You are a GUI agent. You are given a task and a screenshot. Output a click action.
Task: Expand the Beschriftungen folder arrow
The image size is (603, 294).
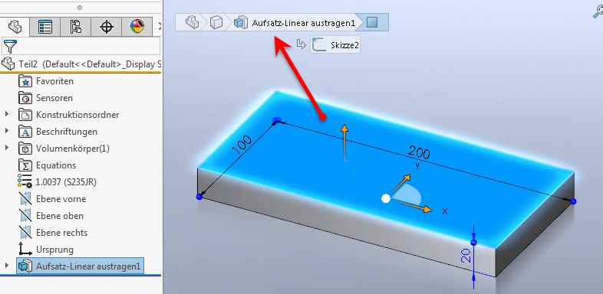(7, 131)
